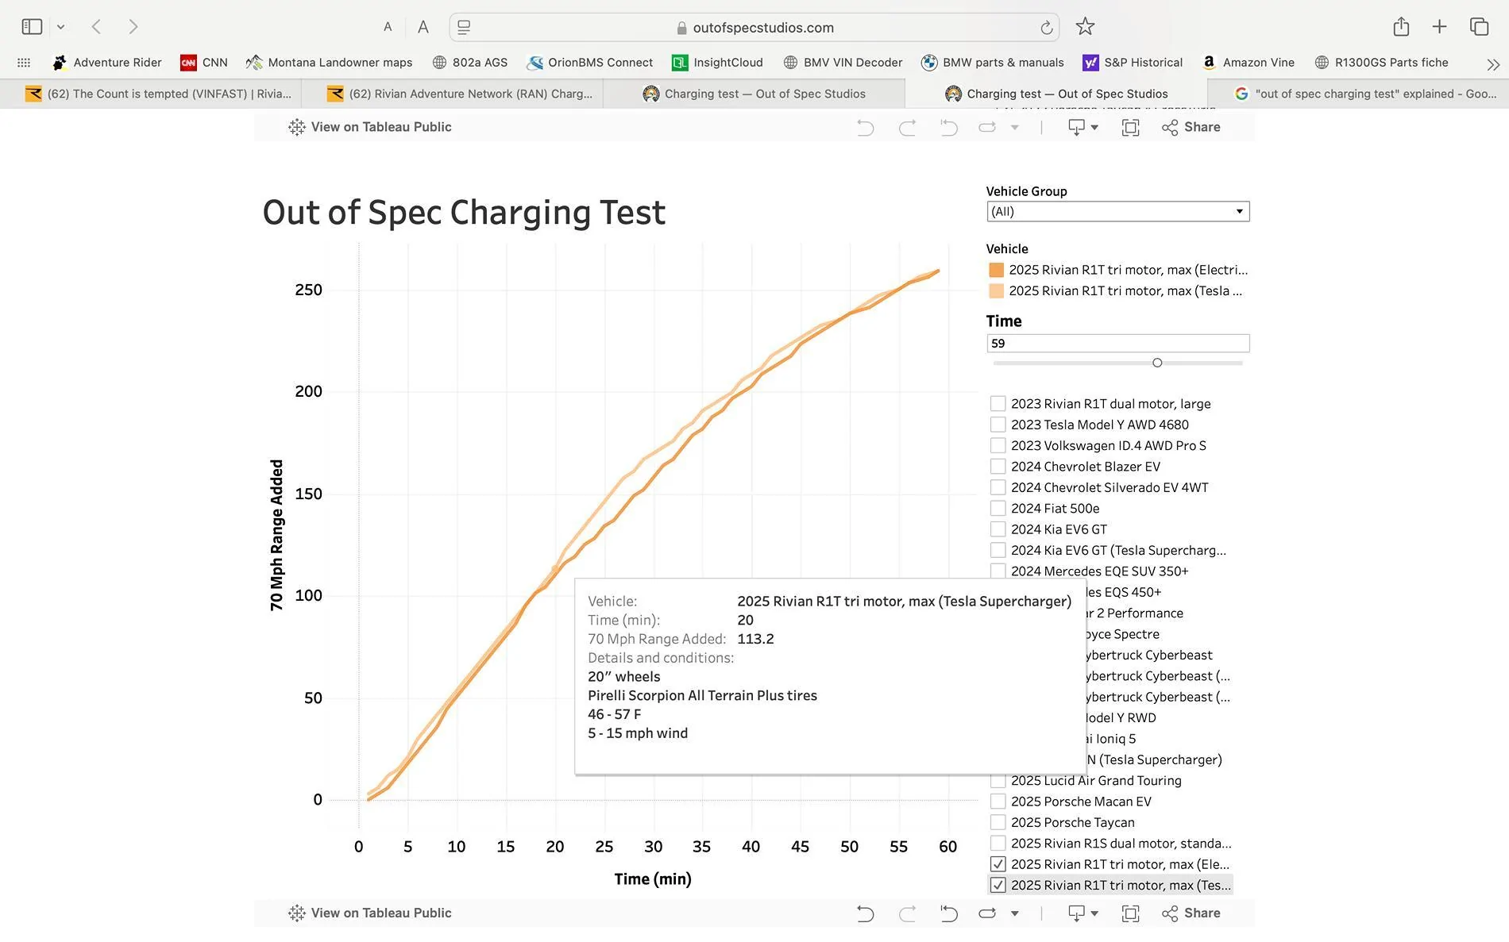
Task: Open View on Tableau Public at bottom
Action: click(370, 913)
